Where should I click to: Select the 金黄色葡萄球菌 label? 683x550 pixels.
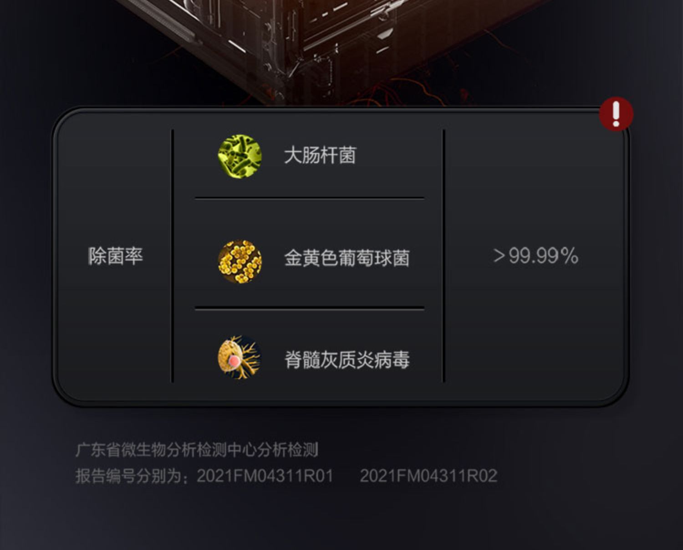[347, 258]
